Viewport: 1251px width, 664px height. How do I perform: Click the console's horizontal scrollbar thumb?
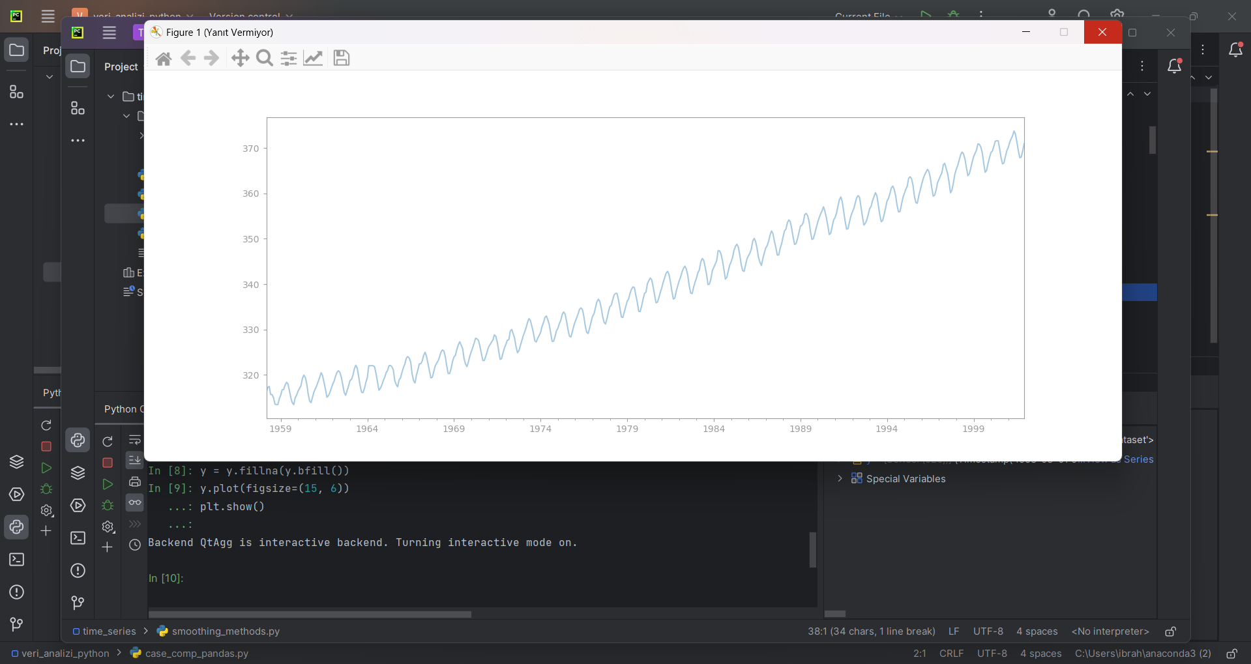(x=310, y=614)
